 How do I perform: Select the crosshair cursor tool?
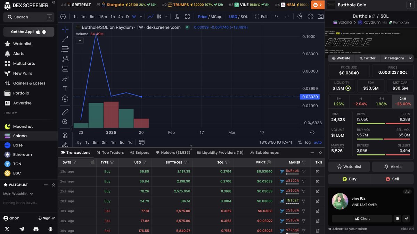click(x=65, y=30)
